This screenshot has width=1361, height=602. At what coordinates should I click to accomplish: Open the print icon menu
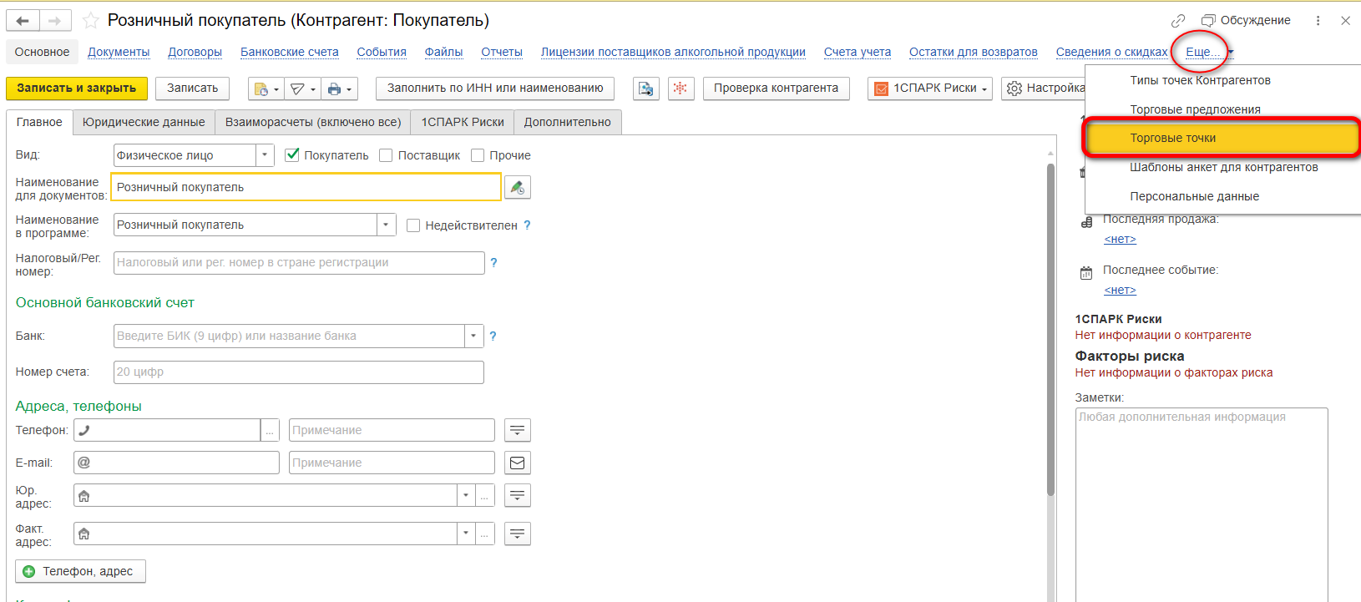point(339,89)
